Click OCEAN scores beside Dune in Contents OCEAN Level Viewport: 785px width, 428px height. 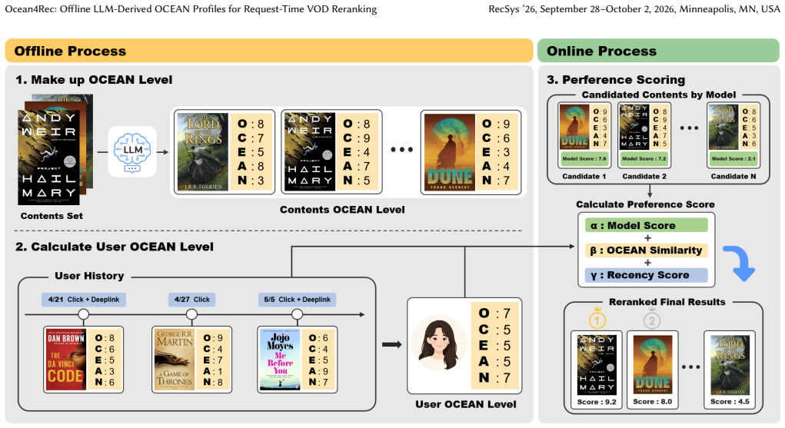coord(496,152)
